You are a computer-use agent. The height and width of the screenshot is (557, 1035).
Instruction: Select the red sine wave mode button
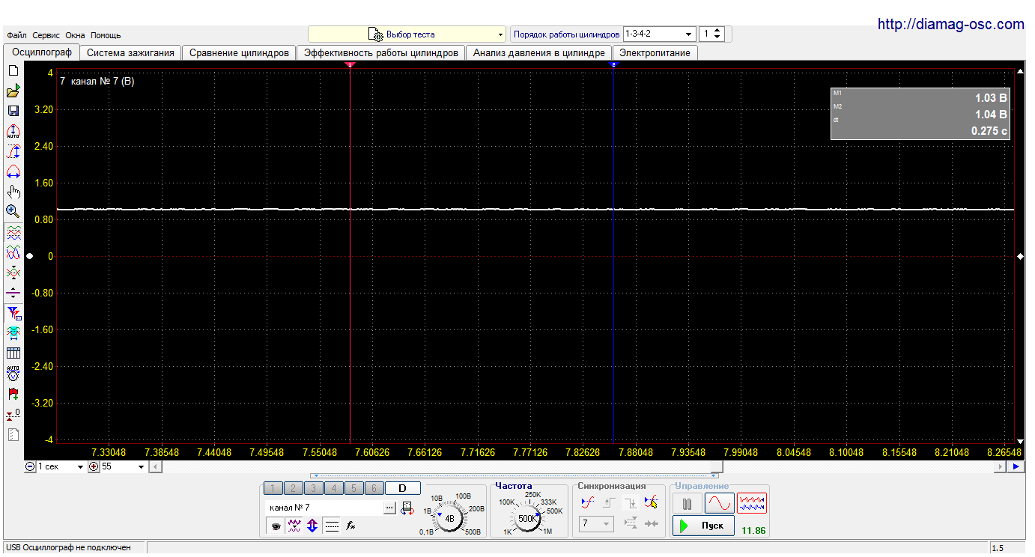click(719, 503)
